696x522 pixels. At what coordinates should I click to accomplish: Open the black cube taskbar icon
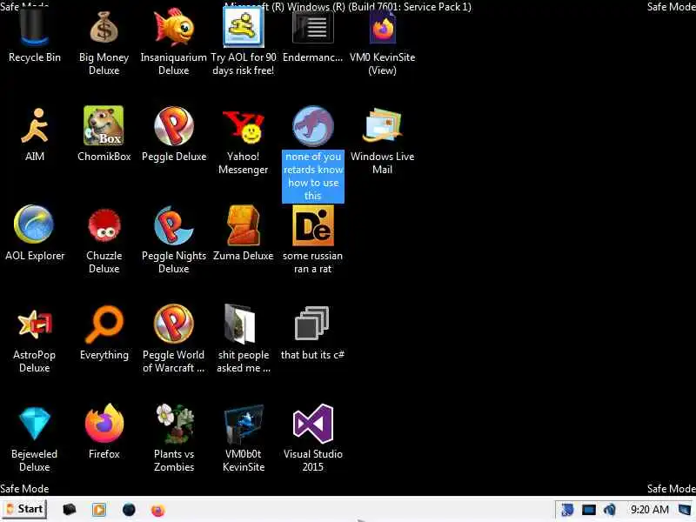pyautogui.click(x=70, y=510)
